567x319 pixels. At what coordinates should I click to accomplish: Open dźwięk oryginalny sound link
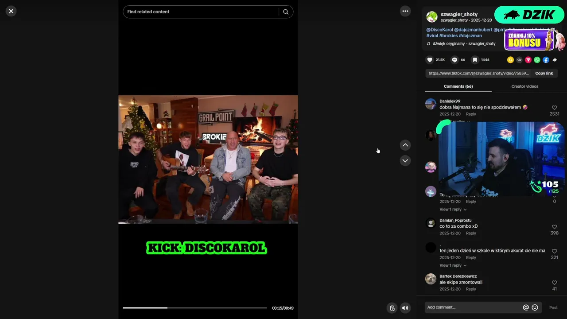point(464,44)
